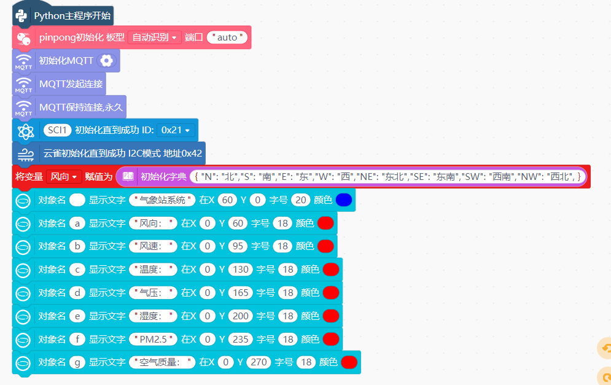Click the wind icon on 云雀初始化 block
611x385 pixels.
25,154
